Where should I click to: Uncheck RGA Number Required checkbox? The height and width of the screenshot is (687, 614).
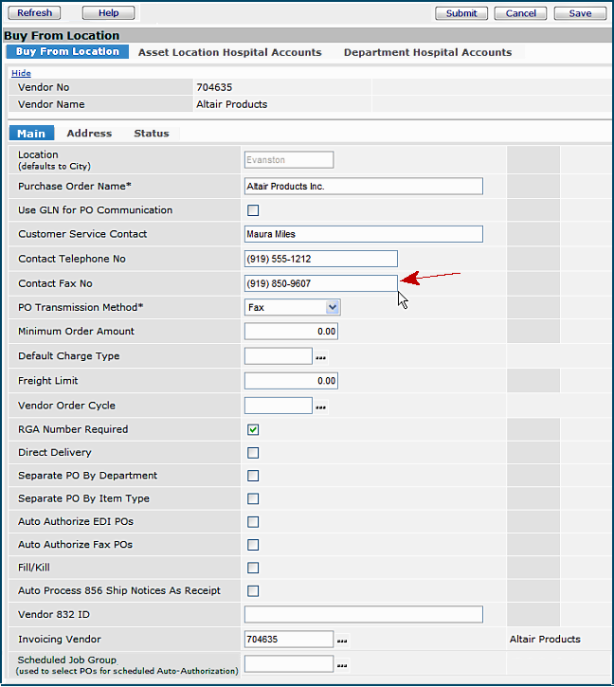253,429
